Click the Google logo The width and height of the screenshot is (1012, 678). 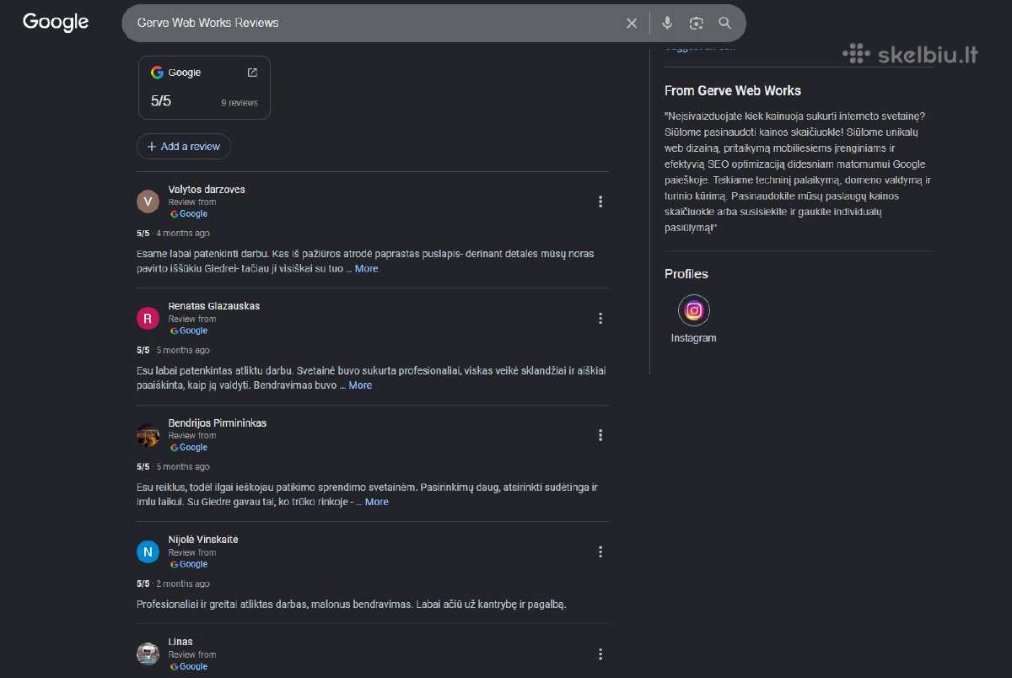pyautogui.click(x=56, y=23)
